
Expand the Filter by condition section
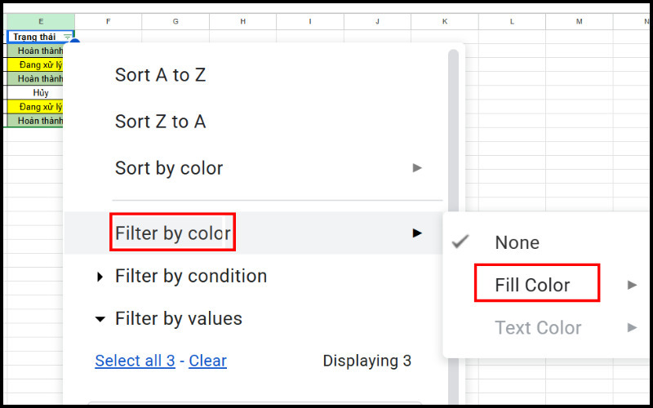tap(100, 277)
